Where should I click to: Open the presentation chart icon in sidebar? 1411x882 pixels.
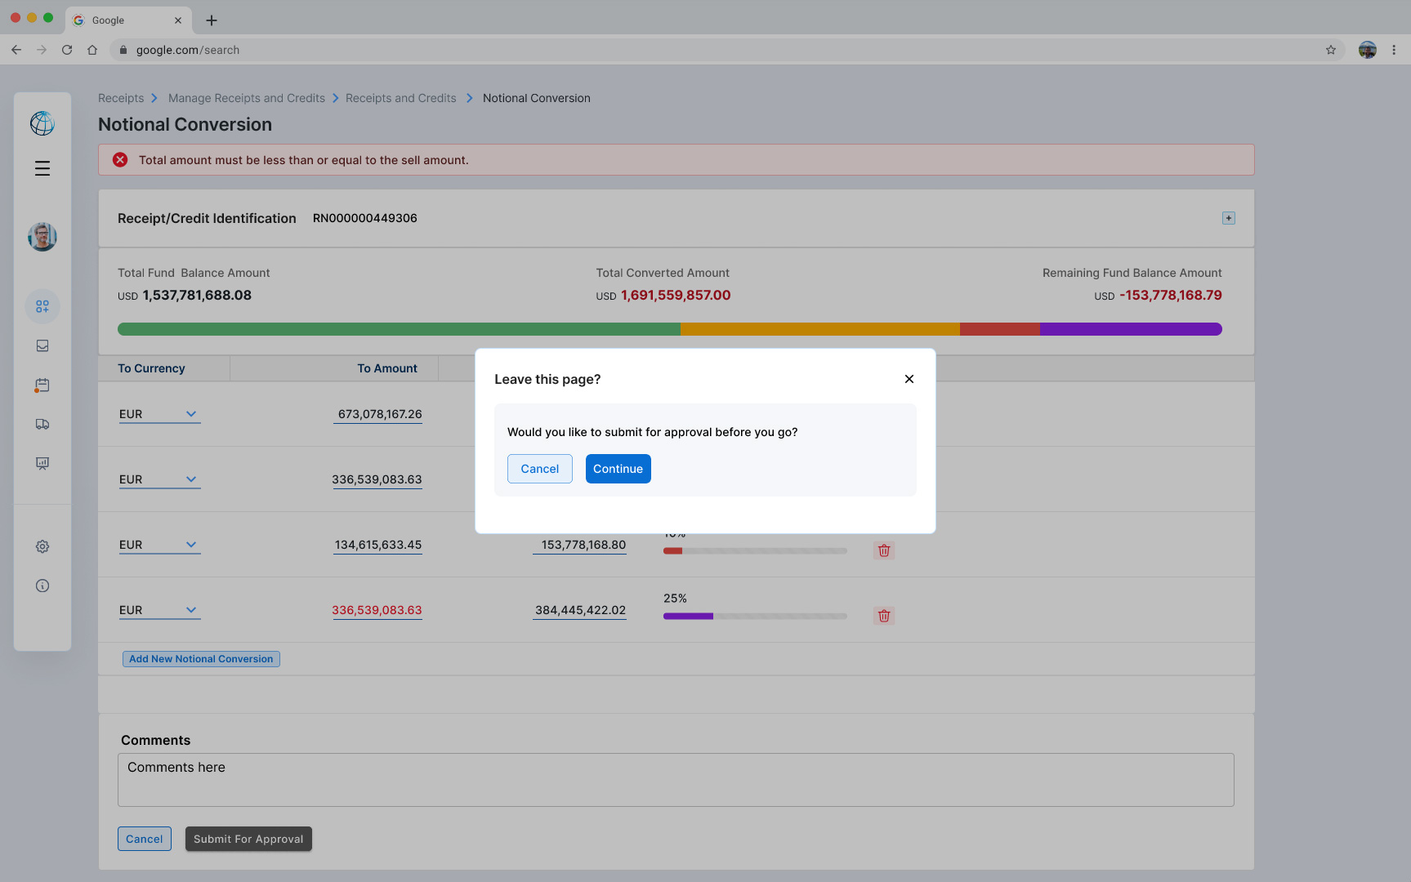coord(42,463)
